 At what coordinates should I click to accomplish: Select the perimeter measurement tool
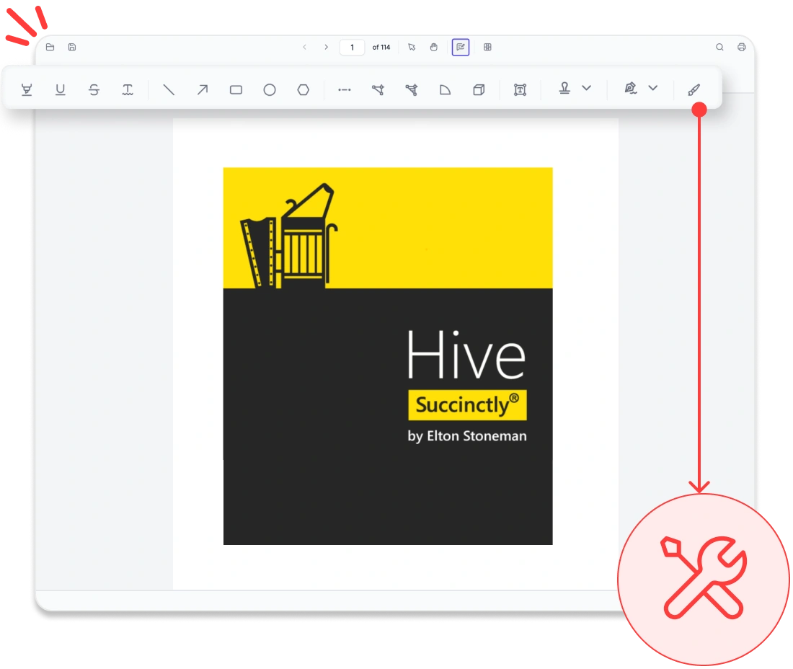coord(378,90)
